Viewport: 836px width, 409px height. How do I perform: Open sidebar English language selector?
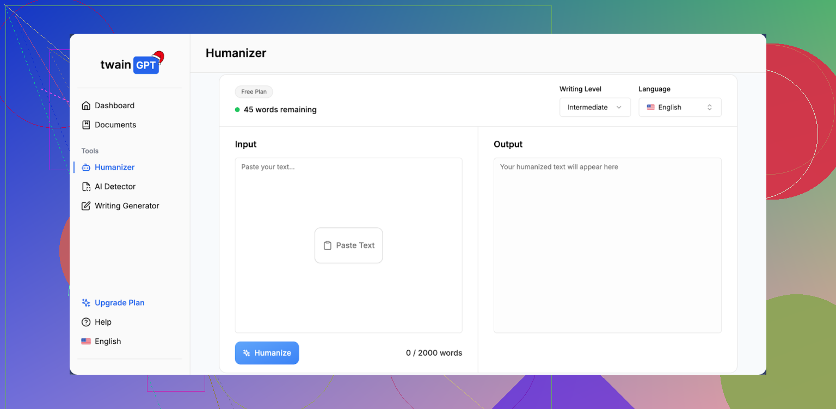click(x=102, y=342)
